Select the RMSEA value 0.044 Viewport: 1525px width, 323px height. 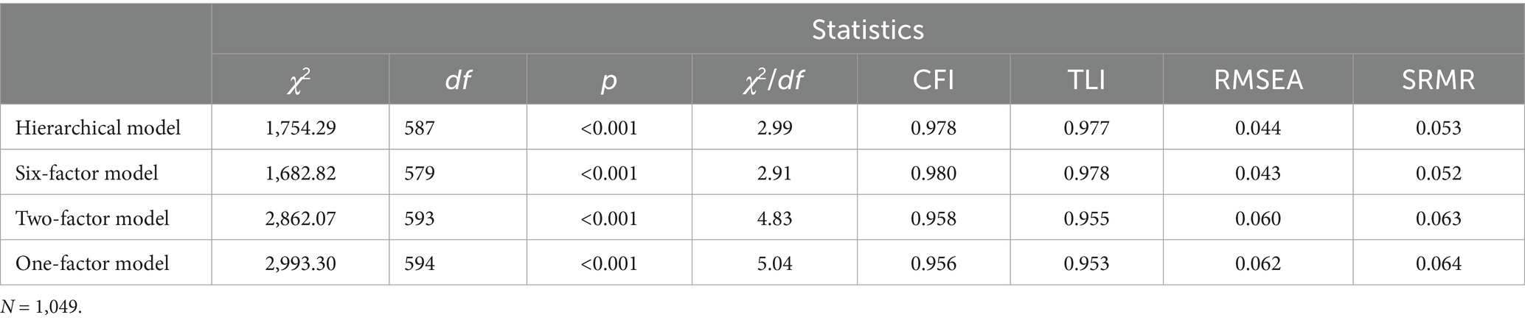[x=1258, y=128]
